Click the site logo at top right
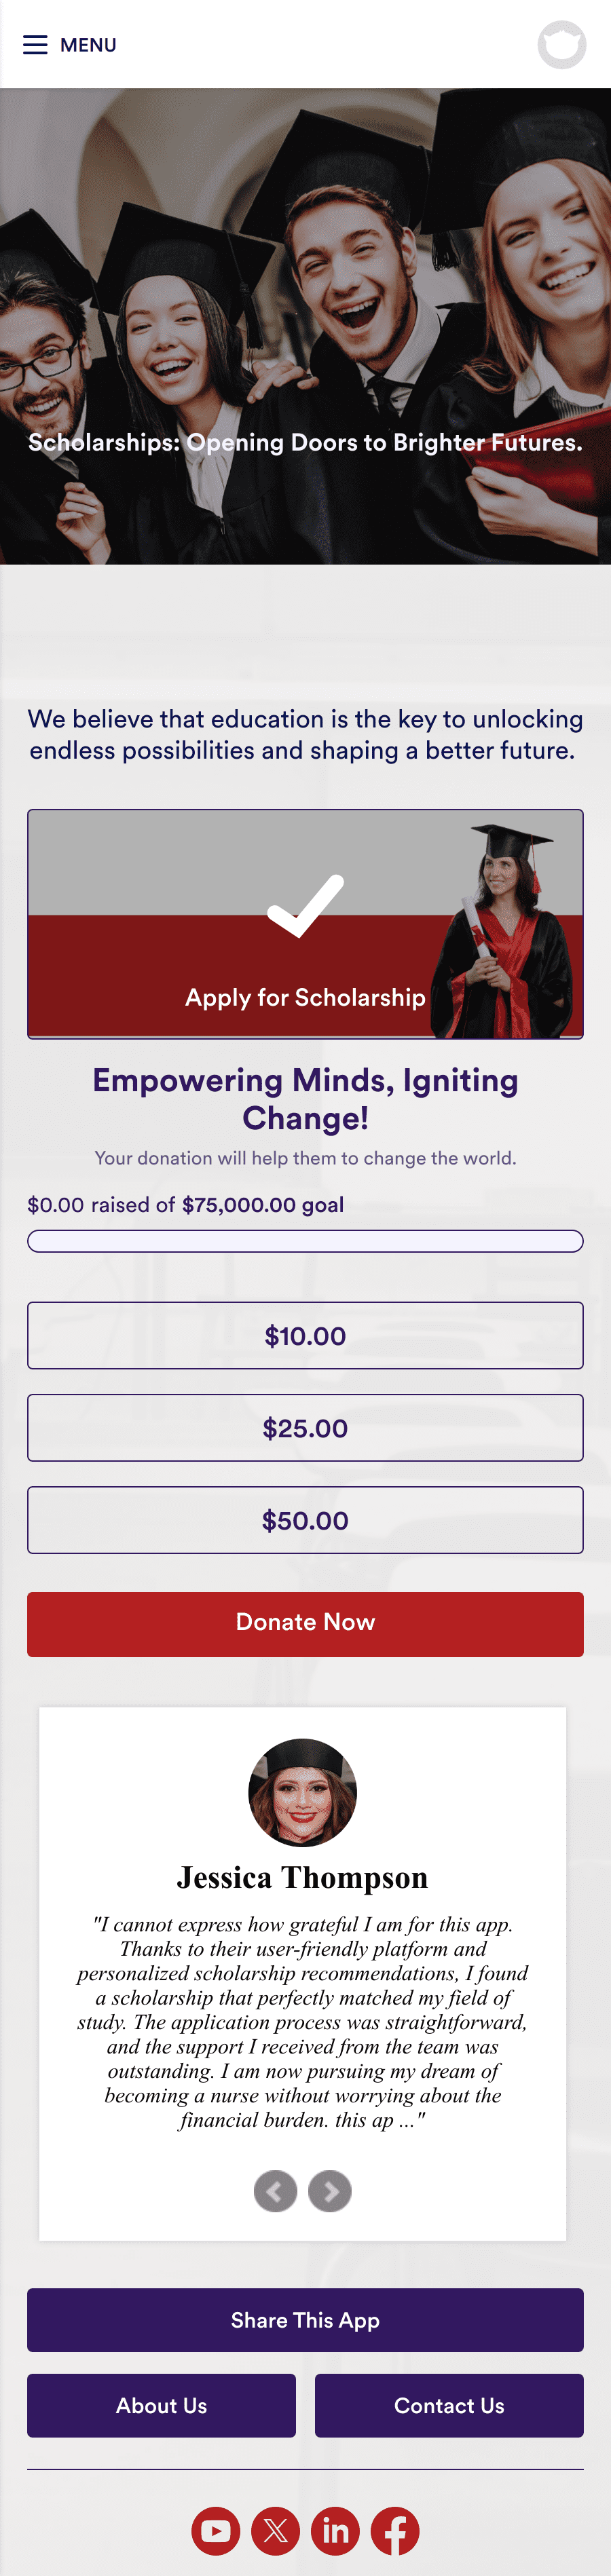This screenshot has width=611, height=2576. point(561,45)
